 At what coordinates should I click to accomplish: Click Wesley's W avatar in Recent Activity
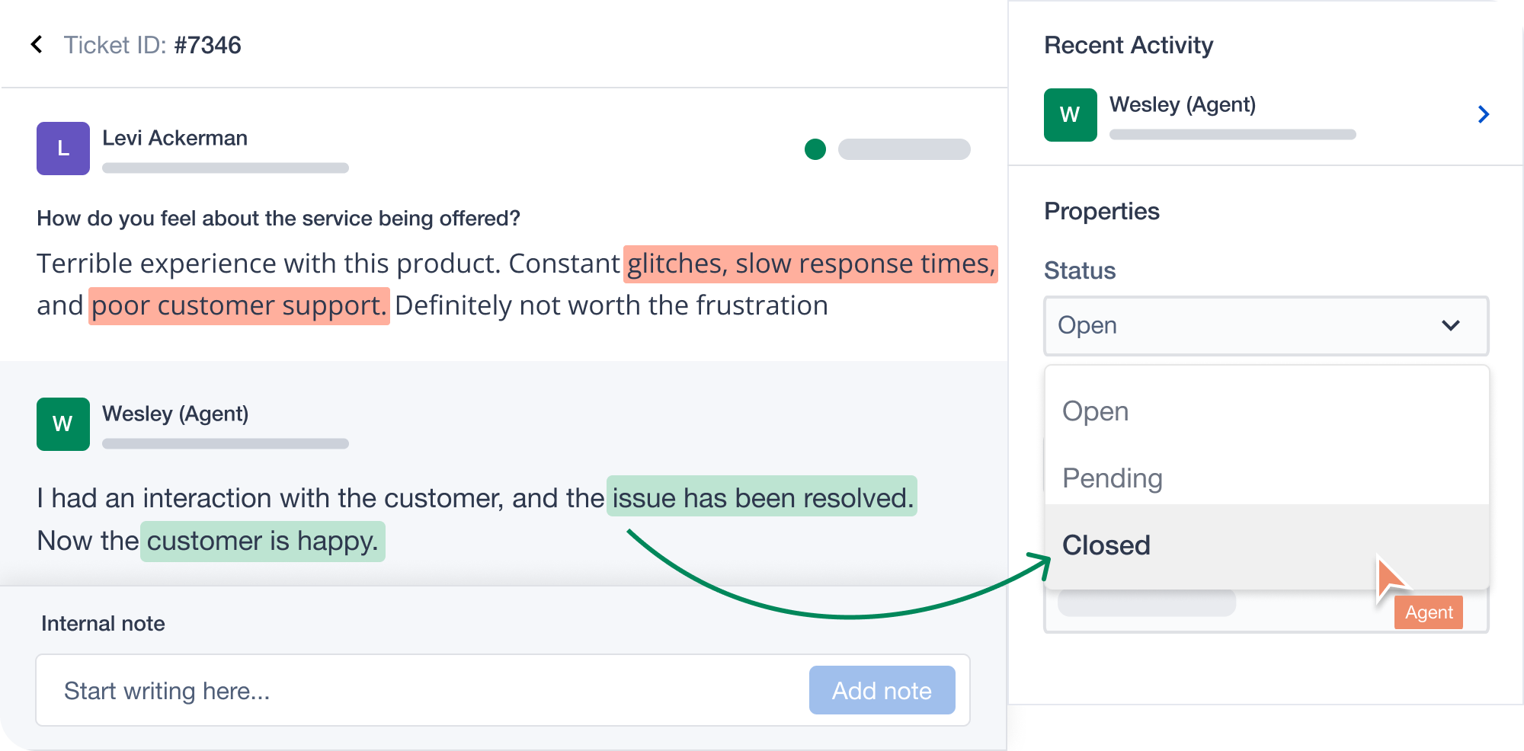(x=1071, y=115)
